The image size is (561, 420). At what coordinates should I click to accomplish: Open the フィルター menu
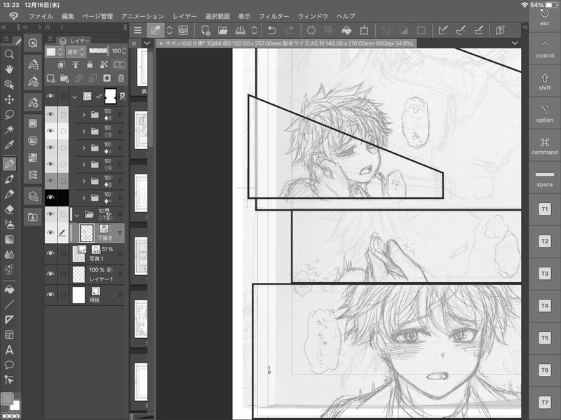coord(274,16)
